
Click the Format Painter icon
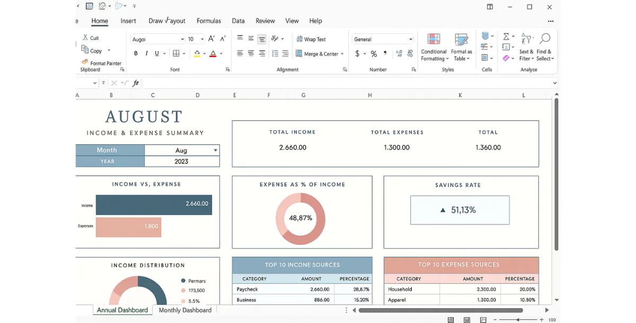point(85,62)
